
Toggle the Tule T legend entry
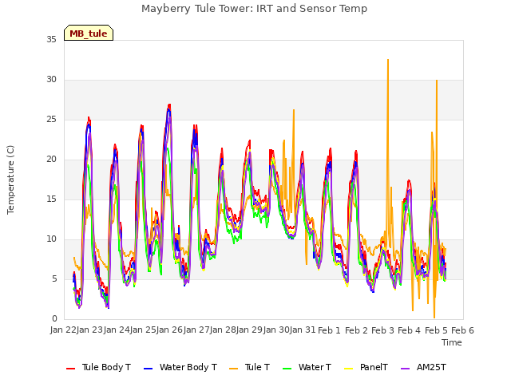[250, 367]
